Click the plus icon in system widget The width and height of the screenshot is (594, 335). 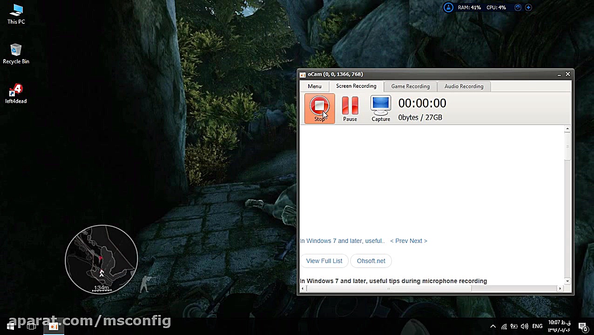point(528,7)
